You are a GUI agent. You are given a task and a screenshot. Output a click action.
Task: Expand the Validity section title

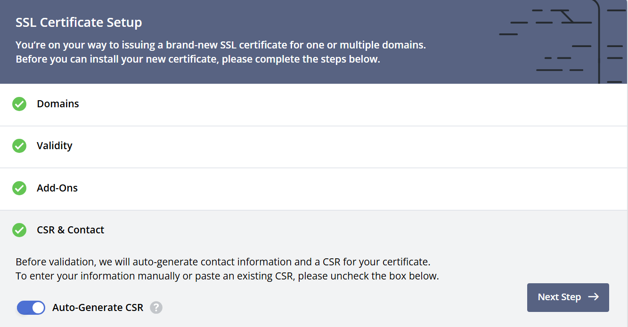pyautogui.click(x=55, y=146)
